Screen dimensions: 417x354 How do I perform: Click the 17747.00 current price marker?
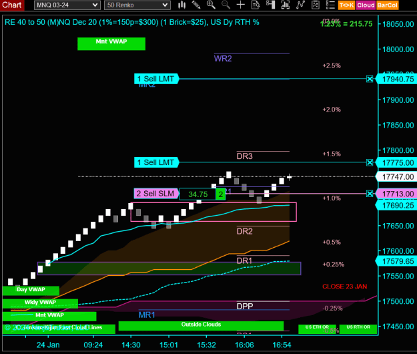396,177
